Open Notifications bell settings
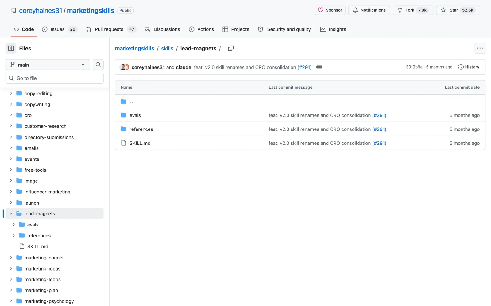The image size is (491, 306). coord(369,10)
